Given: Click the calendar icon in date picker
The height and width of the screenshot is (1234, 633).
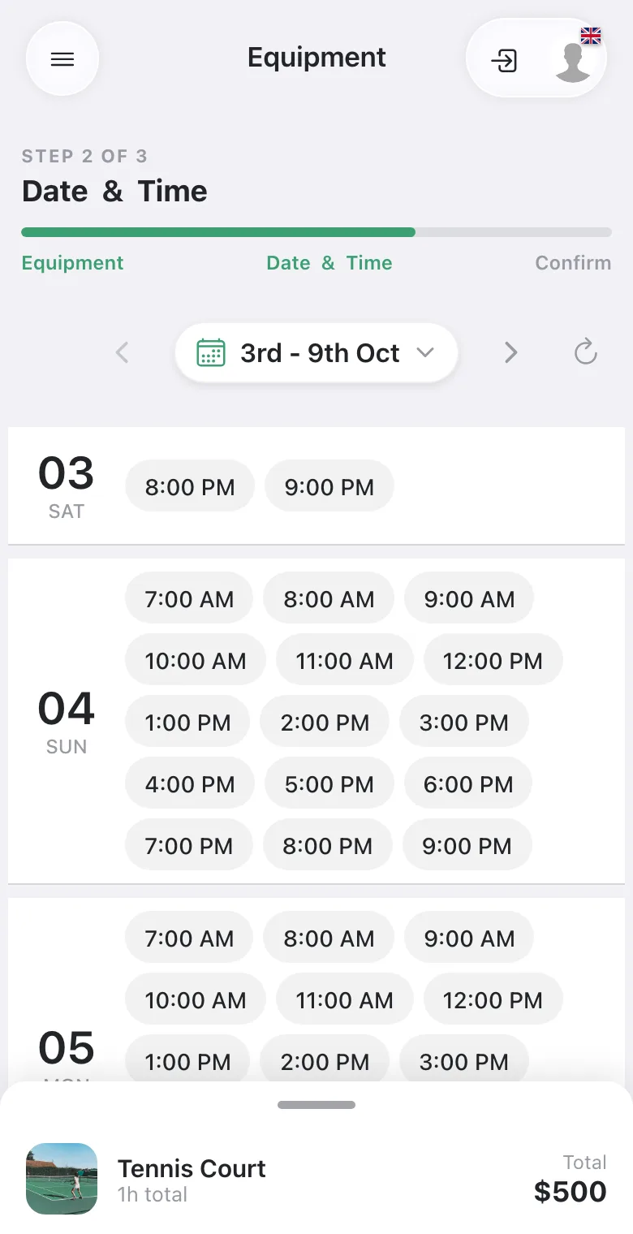Looking at the screenshot, I should [211, 353].
